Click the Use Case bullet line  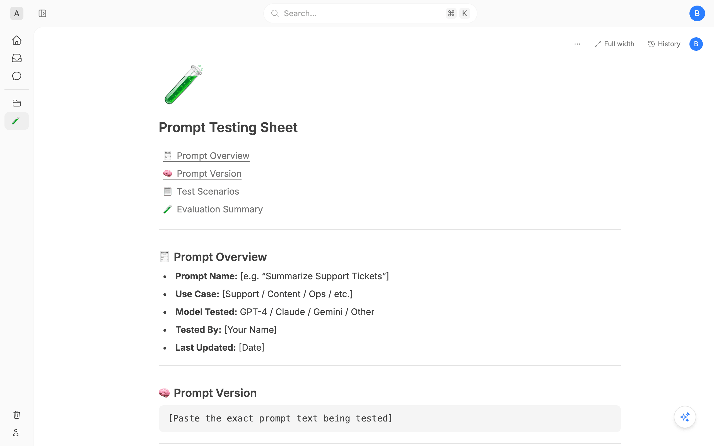[x=264, y=294]
